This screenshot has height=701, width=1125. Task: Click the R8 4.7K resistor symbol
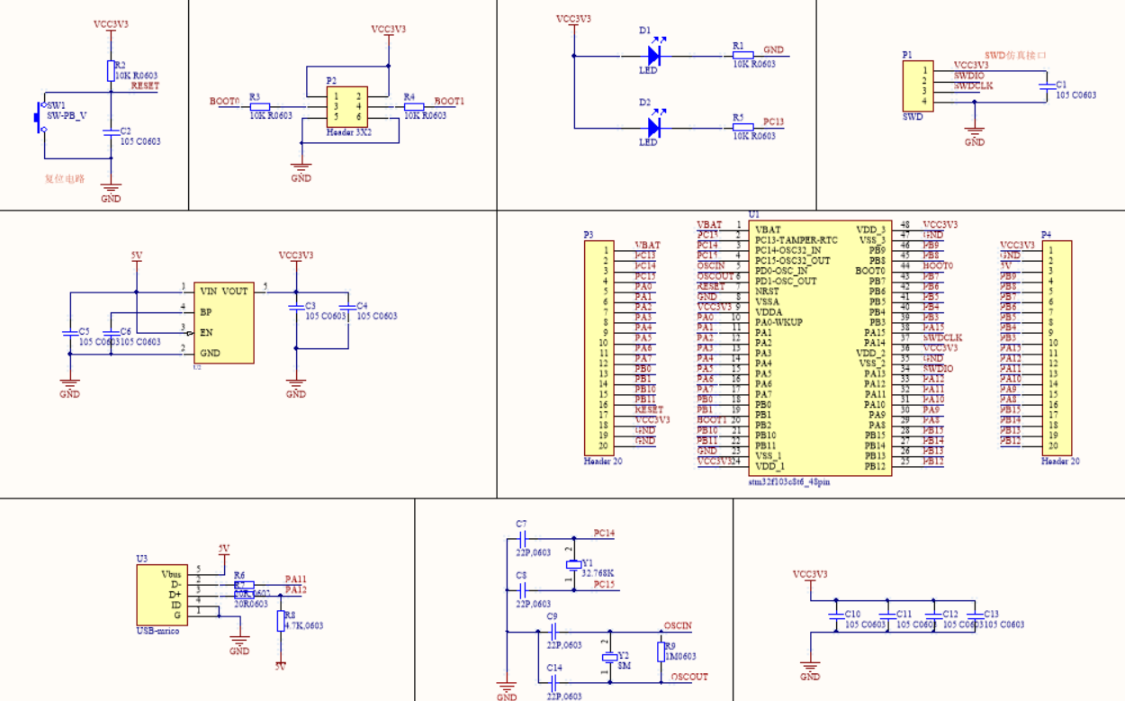coord(281,620)
